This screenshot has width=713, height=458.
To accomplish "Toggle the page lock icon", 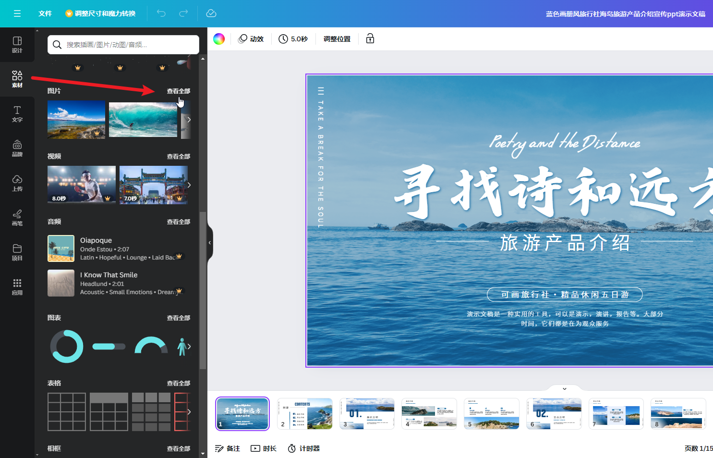I will click(370, 39).
